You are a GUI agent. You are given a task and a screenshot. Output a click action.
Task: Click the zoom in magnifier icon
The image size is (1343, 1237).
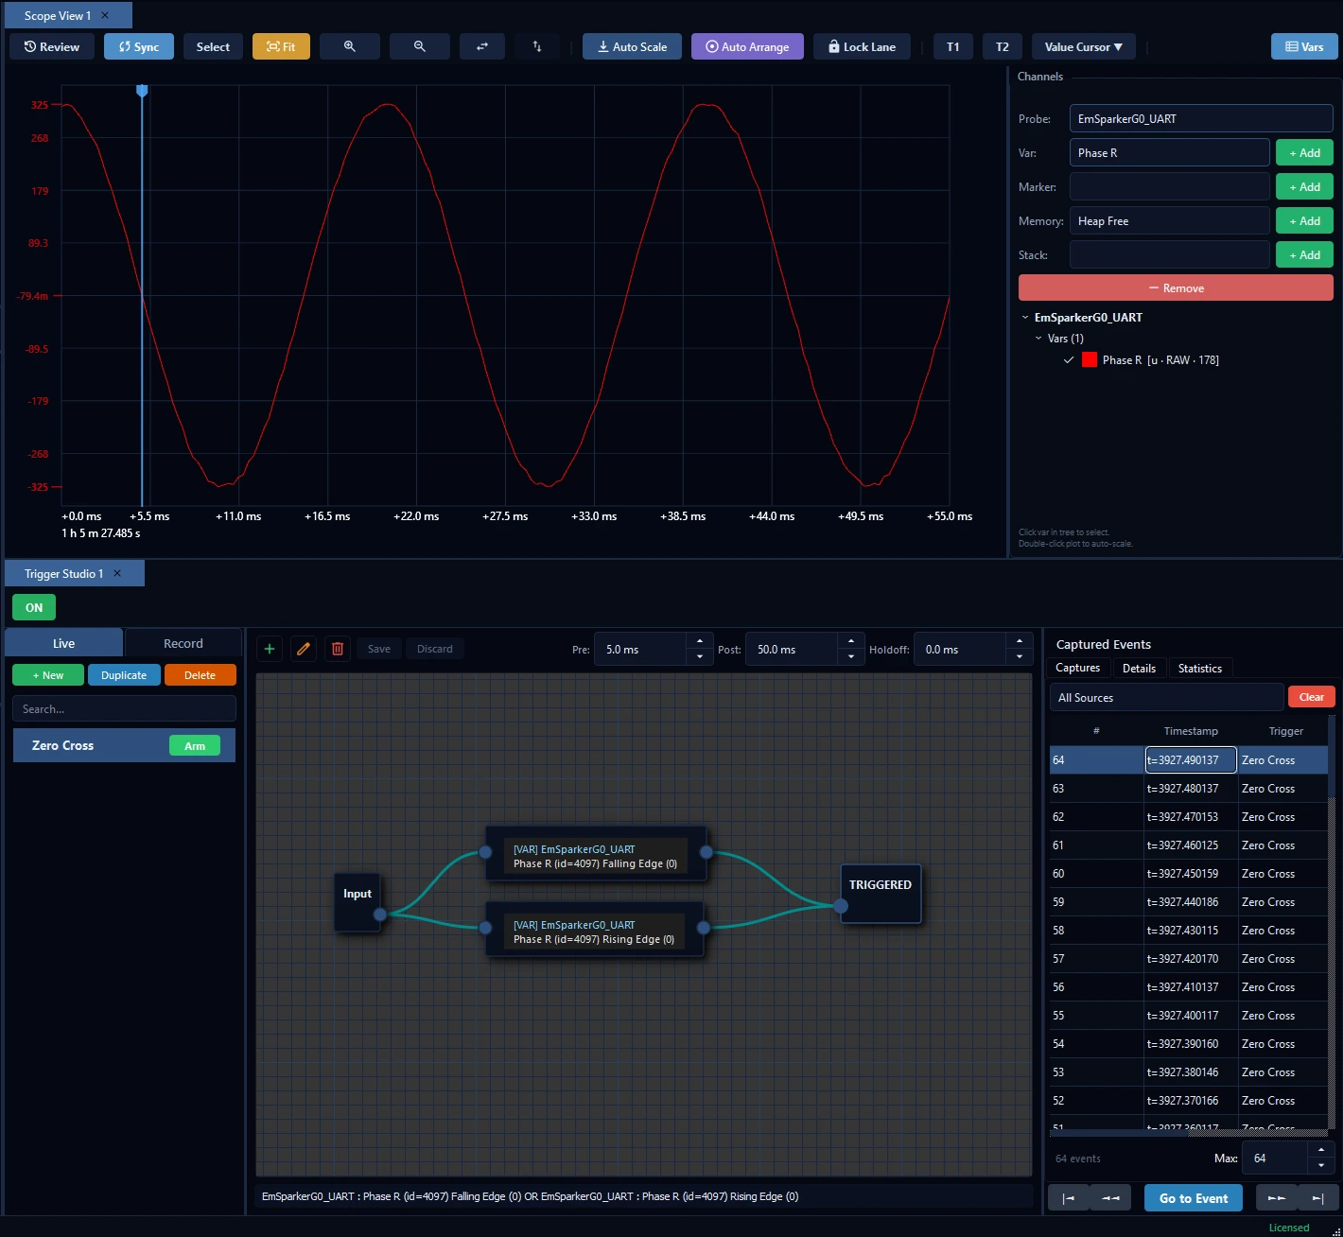(x=350, y=46)
